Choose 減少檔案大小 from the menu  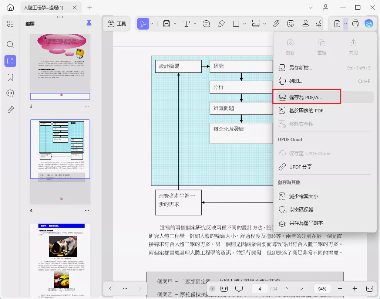click(x=303, y=196)
